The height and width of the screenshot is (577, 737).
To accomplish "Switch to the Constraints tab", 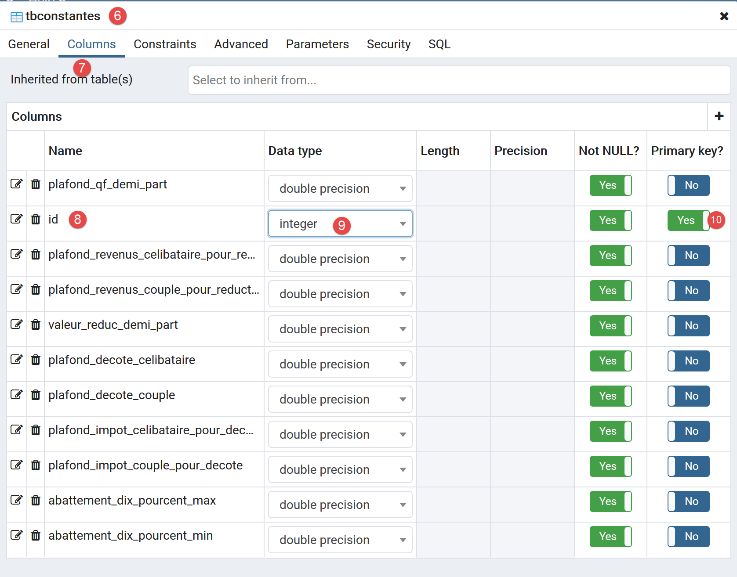I will [x=165, y=44].
